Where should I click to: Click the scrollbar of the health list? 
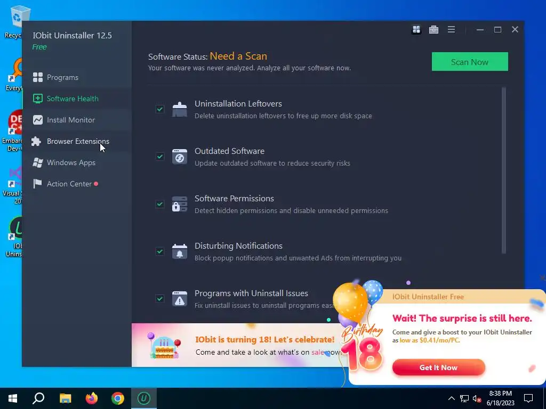click(503, 170)
